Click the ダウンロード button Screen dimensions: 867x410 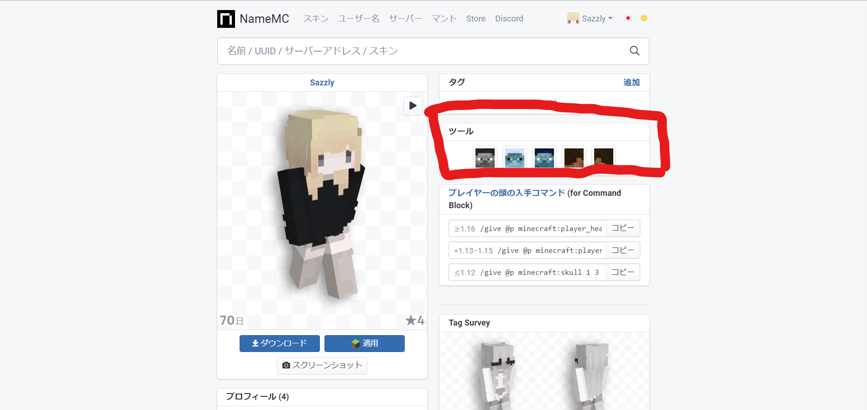click(x=280, y=343)
